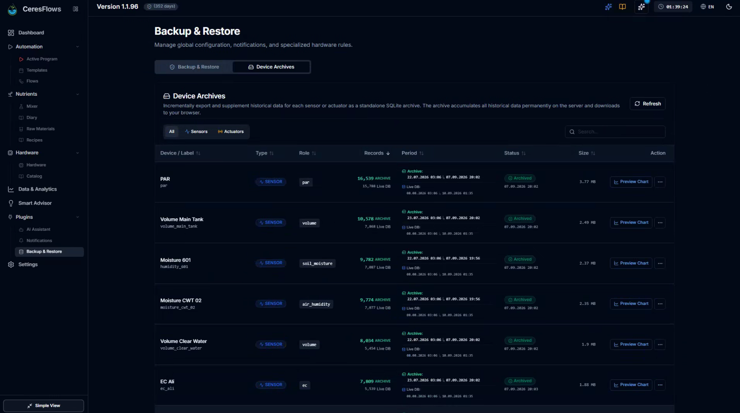Open Settings in sidebar
This screenshot has height=413, width=740.
[28, 265]
